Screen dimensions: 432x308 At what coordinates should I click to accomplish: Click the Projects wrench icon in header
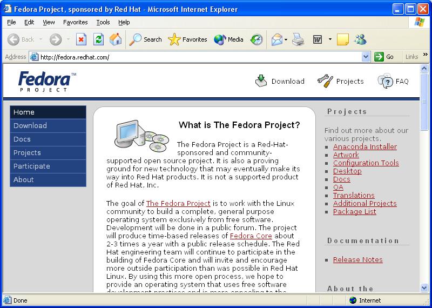click(x=325, y=81)
